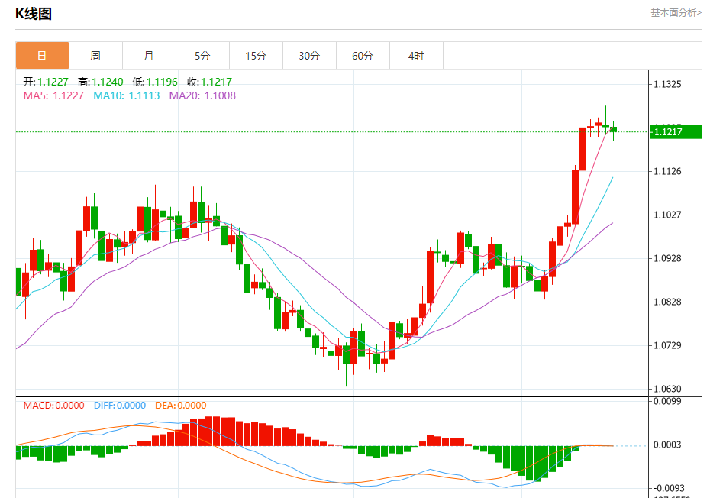Switch to the 周 weekly tab
Screen dimensions: 710x498
click(x=95, y=56)
